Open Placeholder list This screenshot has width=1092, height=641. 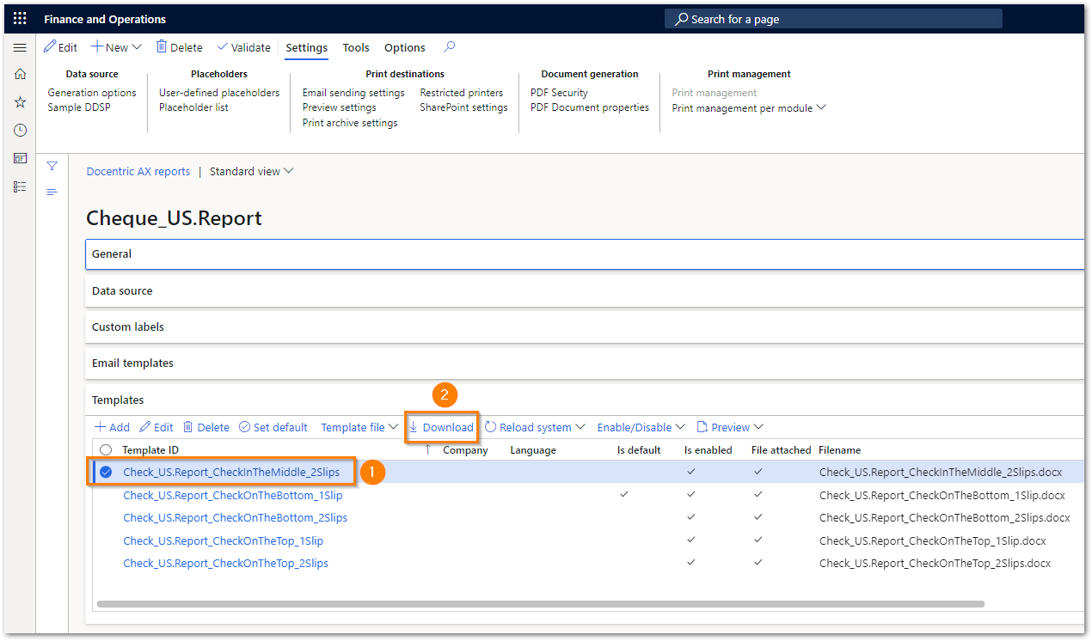click(193, 107)
